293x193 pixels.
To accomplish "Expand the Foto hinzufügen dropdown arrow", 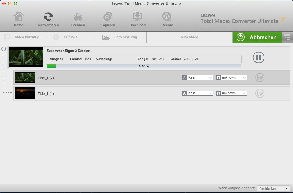I will [x=144, y=37].
